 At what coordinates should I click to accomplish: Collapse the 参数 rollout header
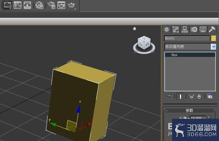point(190,111)
